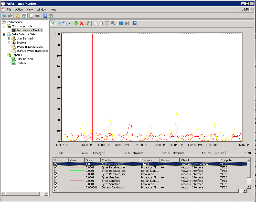
Task: Open the graph type dropdown arrow
Action: click(x=69, y=23)
